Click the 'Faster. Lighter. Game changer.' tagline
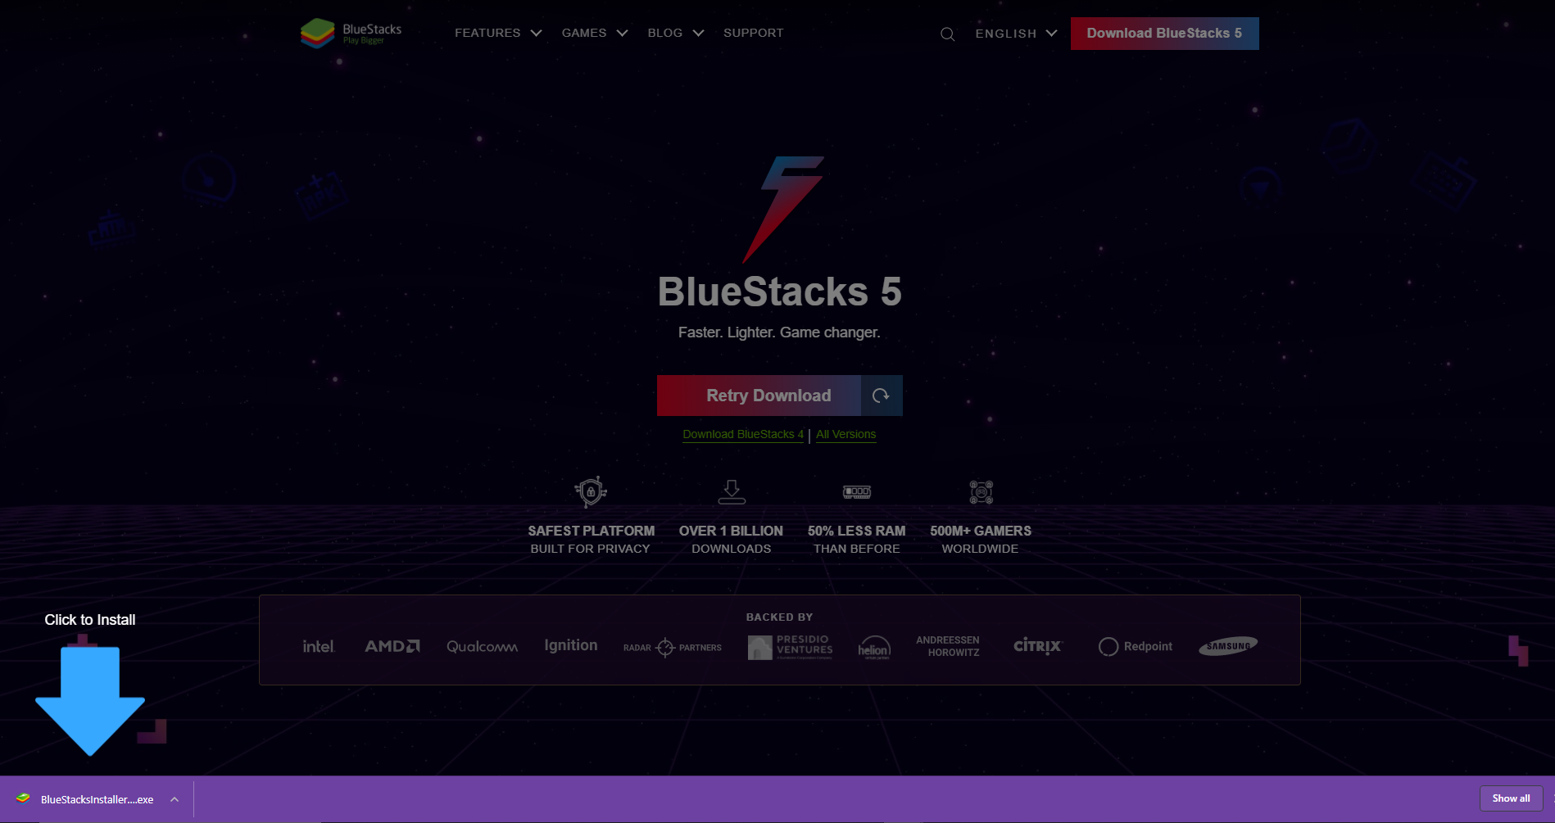Screen dimensions: 1555x823 (779, 332)
